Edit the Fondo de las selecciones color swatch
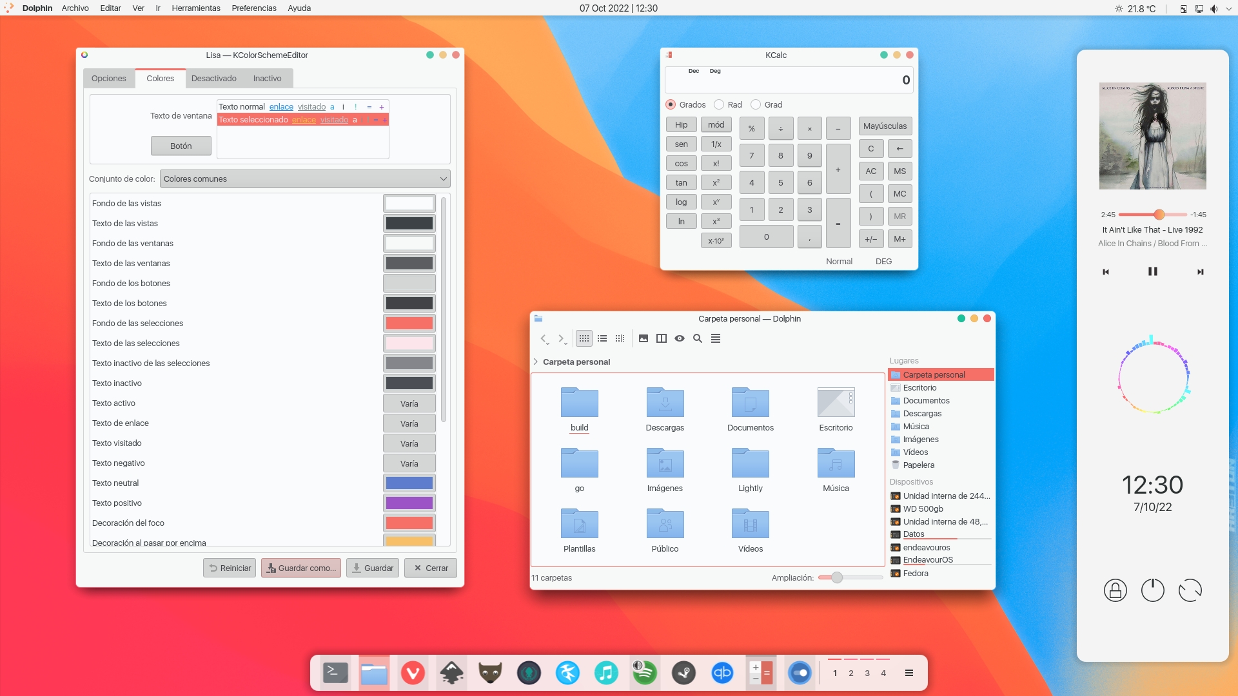The height and width of the screenshot is (696, 1238). 409,323
